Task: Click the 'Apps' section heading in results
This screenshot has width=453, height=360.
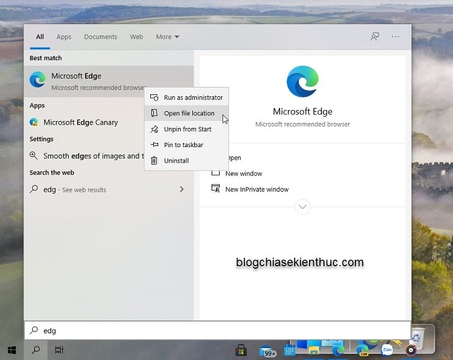Action: 37,106
